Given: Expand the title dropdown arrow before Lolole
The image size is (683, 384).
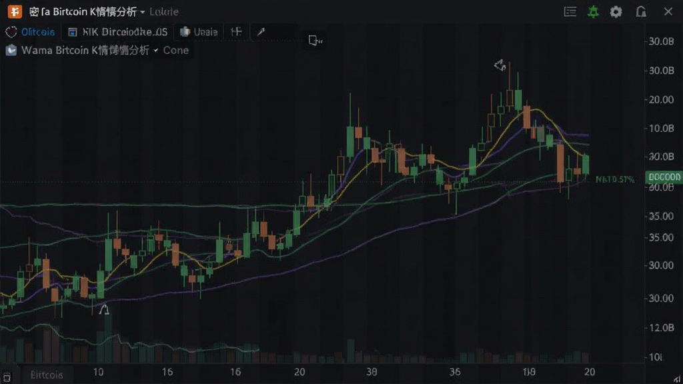Looking at the screenshot, I should [143, 12].
